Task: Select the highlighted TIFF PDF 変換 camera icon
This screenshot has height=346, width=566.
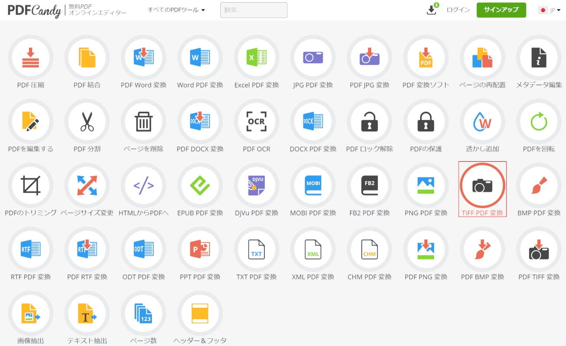Action: click(x=482, y=186)
